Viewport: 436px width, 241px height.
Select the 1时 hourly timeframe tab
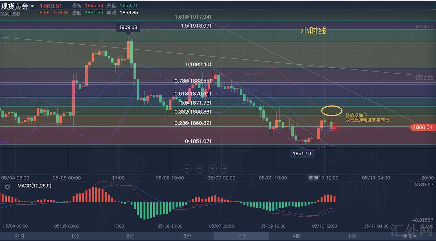point(241,236)
